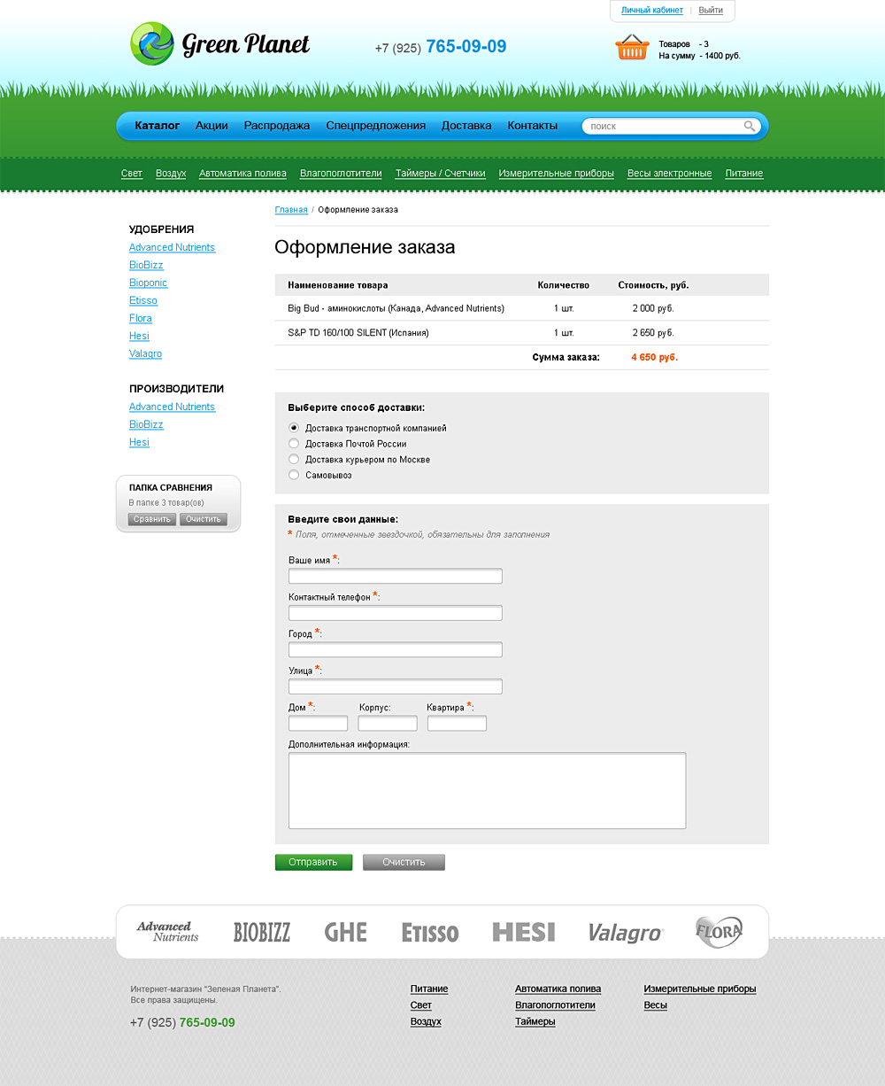Choose Доставка Почтой России radio button
Viewport: 885px width, 1086px height.
295,444
